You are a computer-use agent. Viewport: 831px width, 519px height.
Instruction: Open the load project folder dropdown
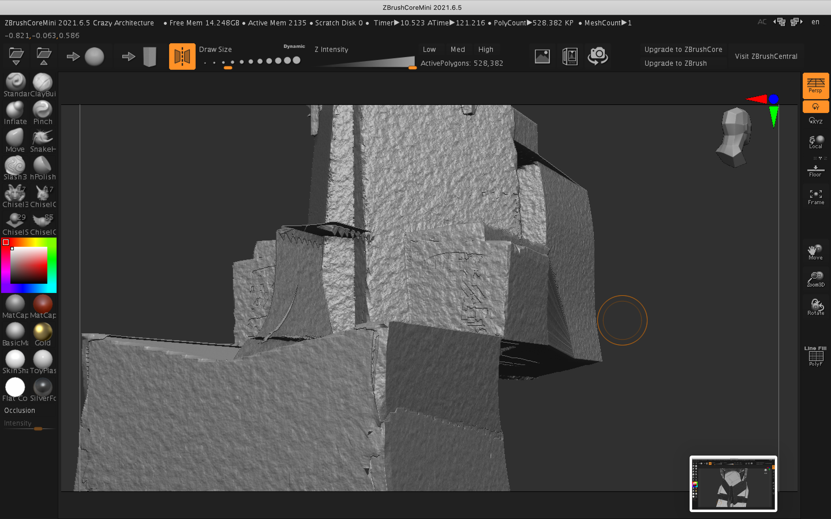pos(16,56)
